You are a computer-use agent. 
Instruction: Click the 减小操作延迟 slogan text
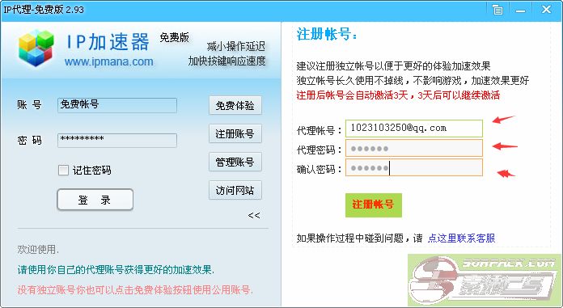[236, 46]
